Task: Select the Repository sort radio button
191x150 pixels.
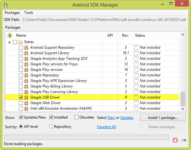Action: (51, 127)
